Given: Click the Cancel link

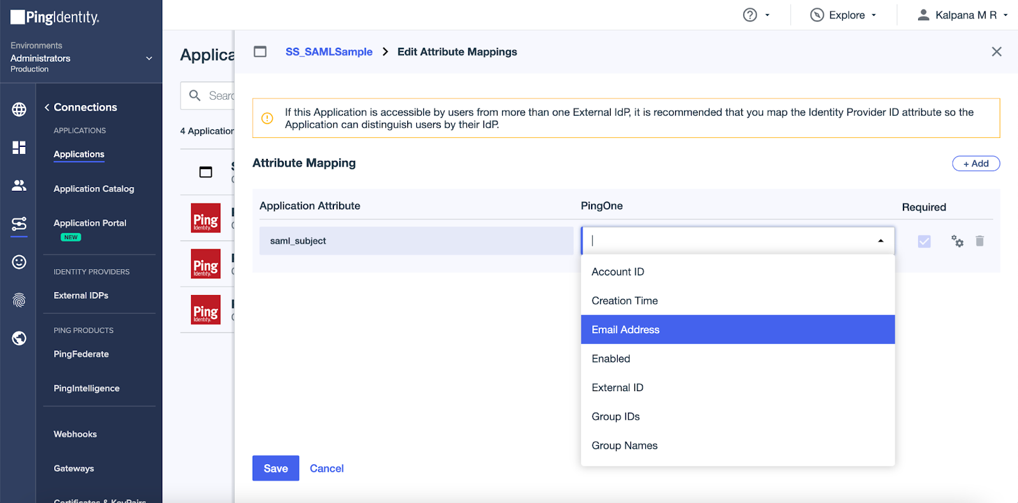Looking at the screenshot, I should 326,469.
